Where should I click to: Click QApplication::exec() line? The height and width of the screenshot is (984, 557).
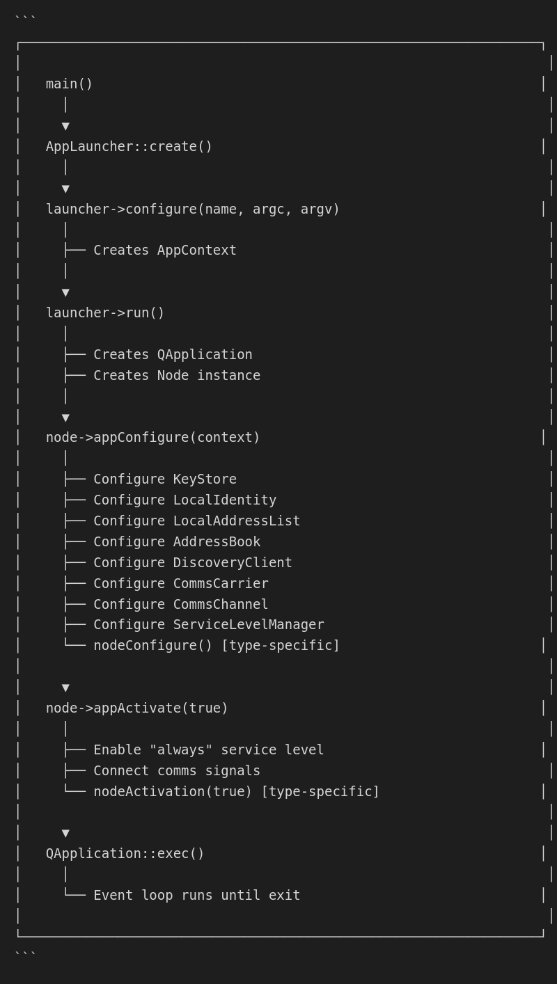(125, 854)
